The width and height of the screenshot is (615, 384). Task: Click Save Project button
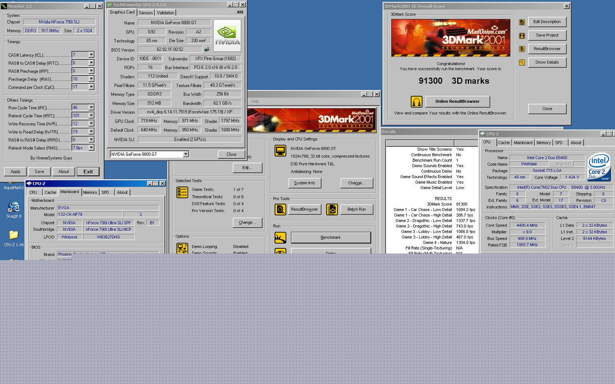coord(547,35)
